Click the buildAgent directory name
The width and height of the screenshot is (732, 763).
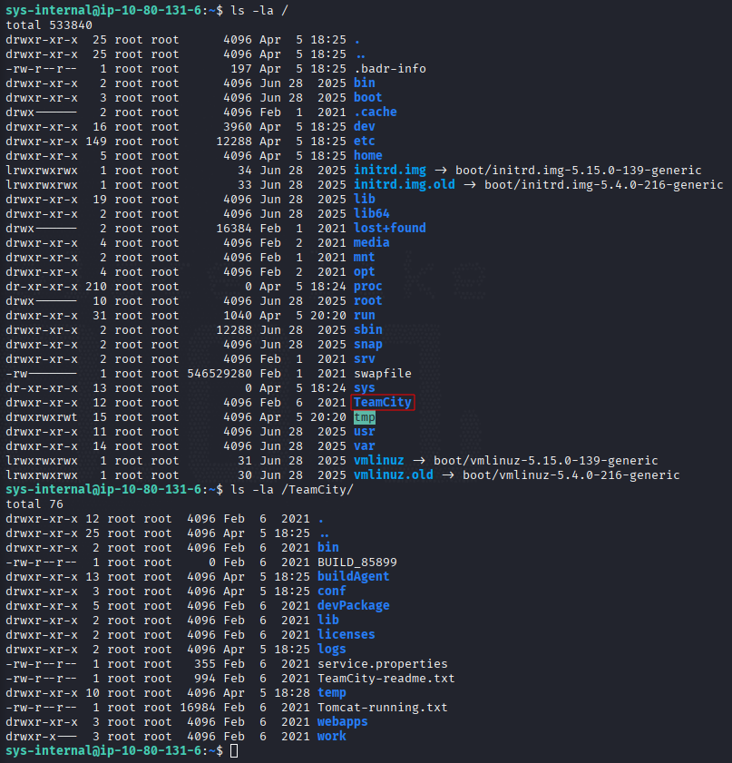click(x=354, y=577)
